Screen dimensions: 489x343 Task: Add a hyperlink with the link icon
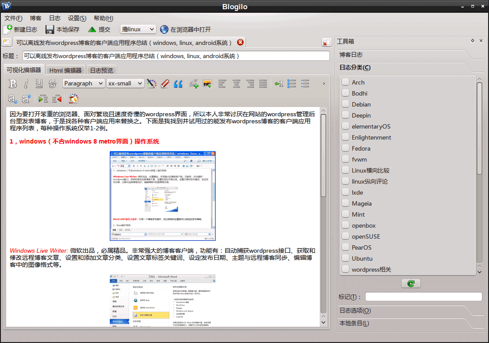click(194, 84)
